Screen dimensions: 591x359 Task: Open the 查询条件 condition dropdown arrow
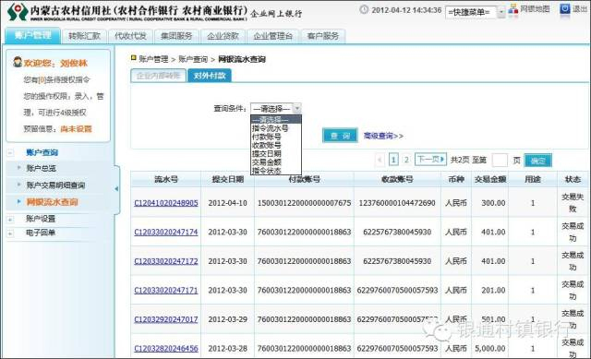pos(297,109)
